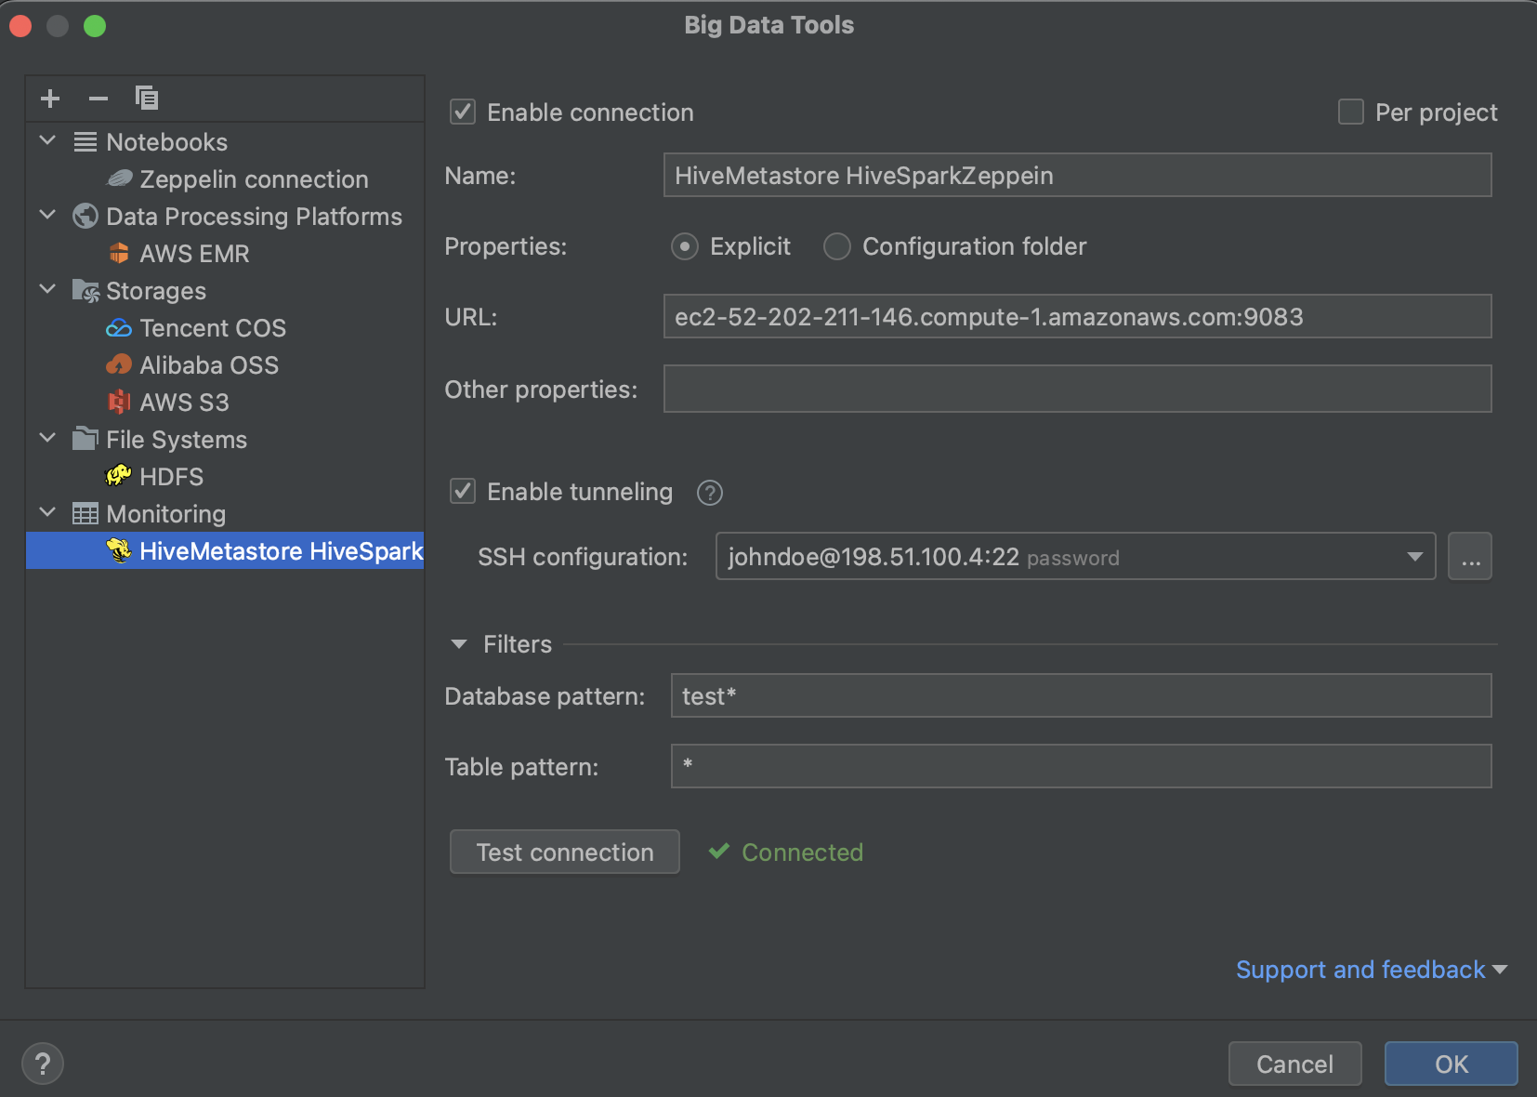
Task: Click the Monitoring table icon
Action: pyautogui.click(x=85, y=514)
